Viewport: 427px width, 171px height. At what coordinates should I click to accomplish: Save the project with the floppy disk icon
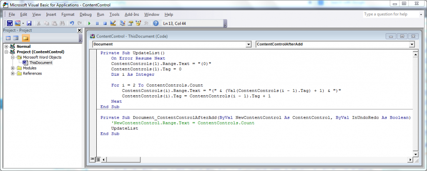(29, 23)
